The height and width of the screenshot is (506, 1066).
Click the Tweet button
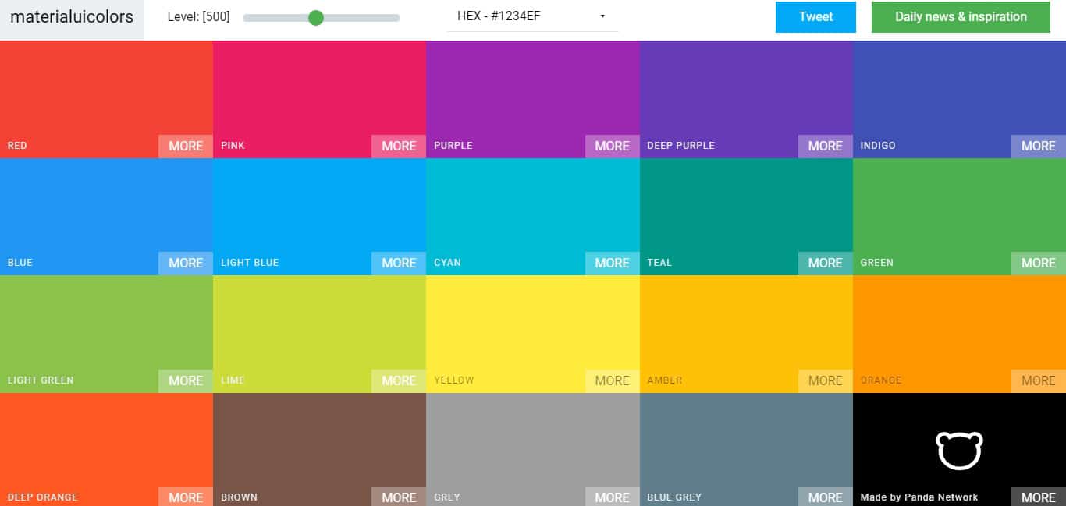coord(815,16)
